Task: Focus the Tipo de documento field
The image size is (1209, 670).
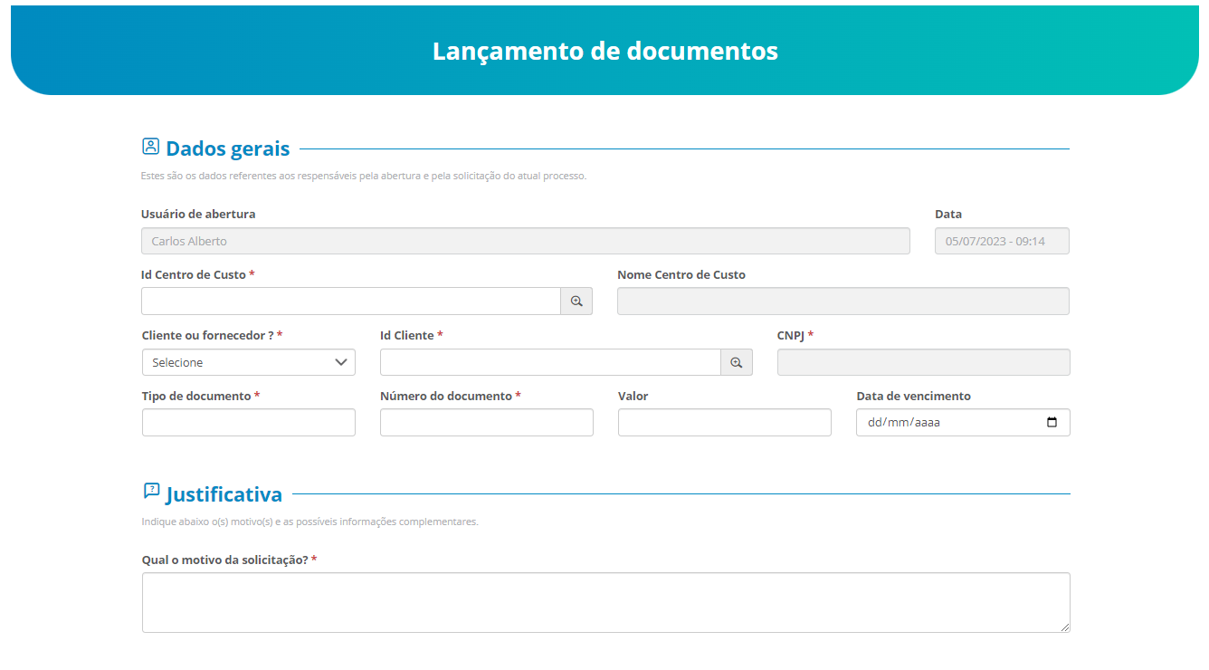Action: pos(249,423)
